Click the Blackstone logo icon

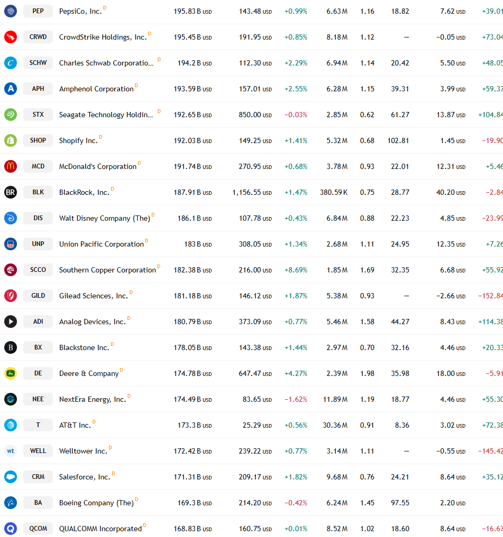(11, 347)
